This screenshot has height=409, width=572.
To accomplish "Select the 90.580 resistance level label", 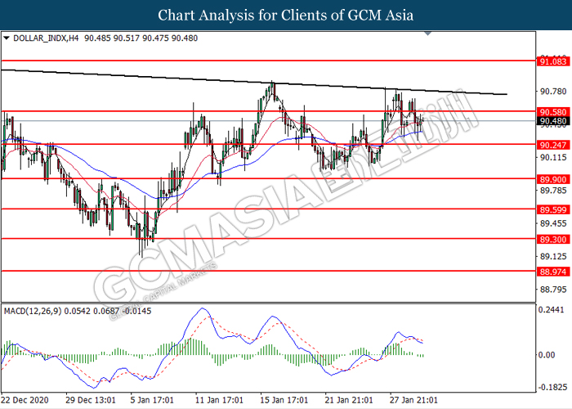I will (553, 112).
